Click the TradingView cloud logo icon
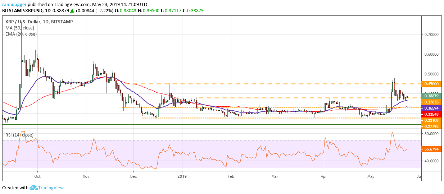Screen dimensions: 444x194 coord(34,188)
